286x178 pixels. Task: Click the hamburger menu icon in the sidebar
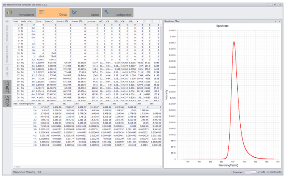click(7, 22)
